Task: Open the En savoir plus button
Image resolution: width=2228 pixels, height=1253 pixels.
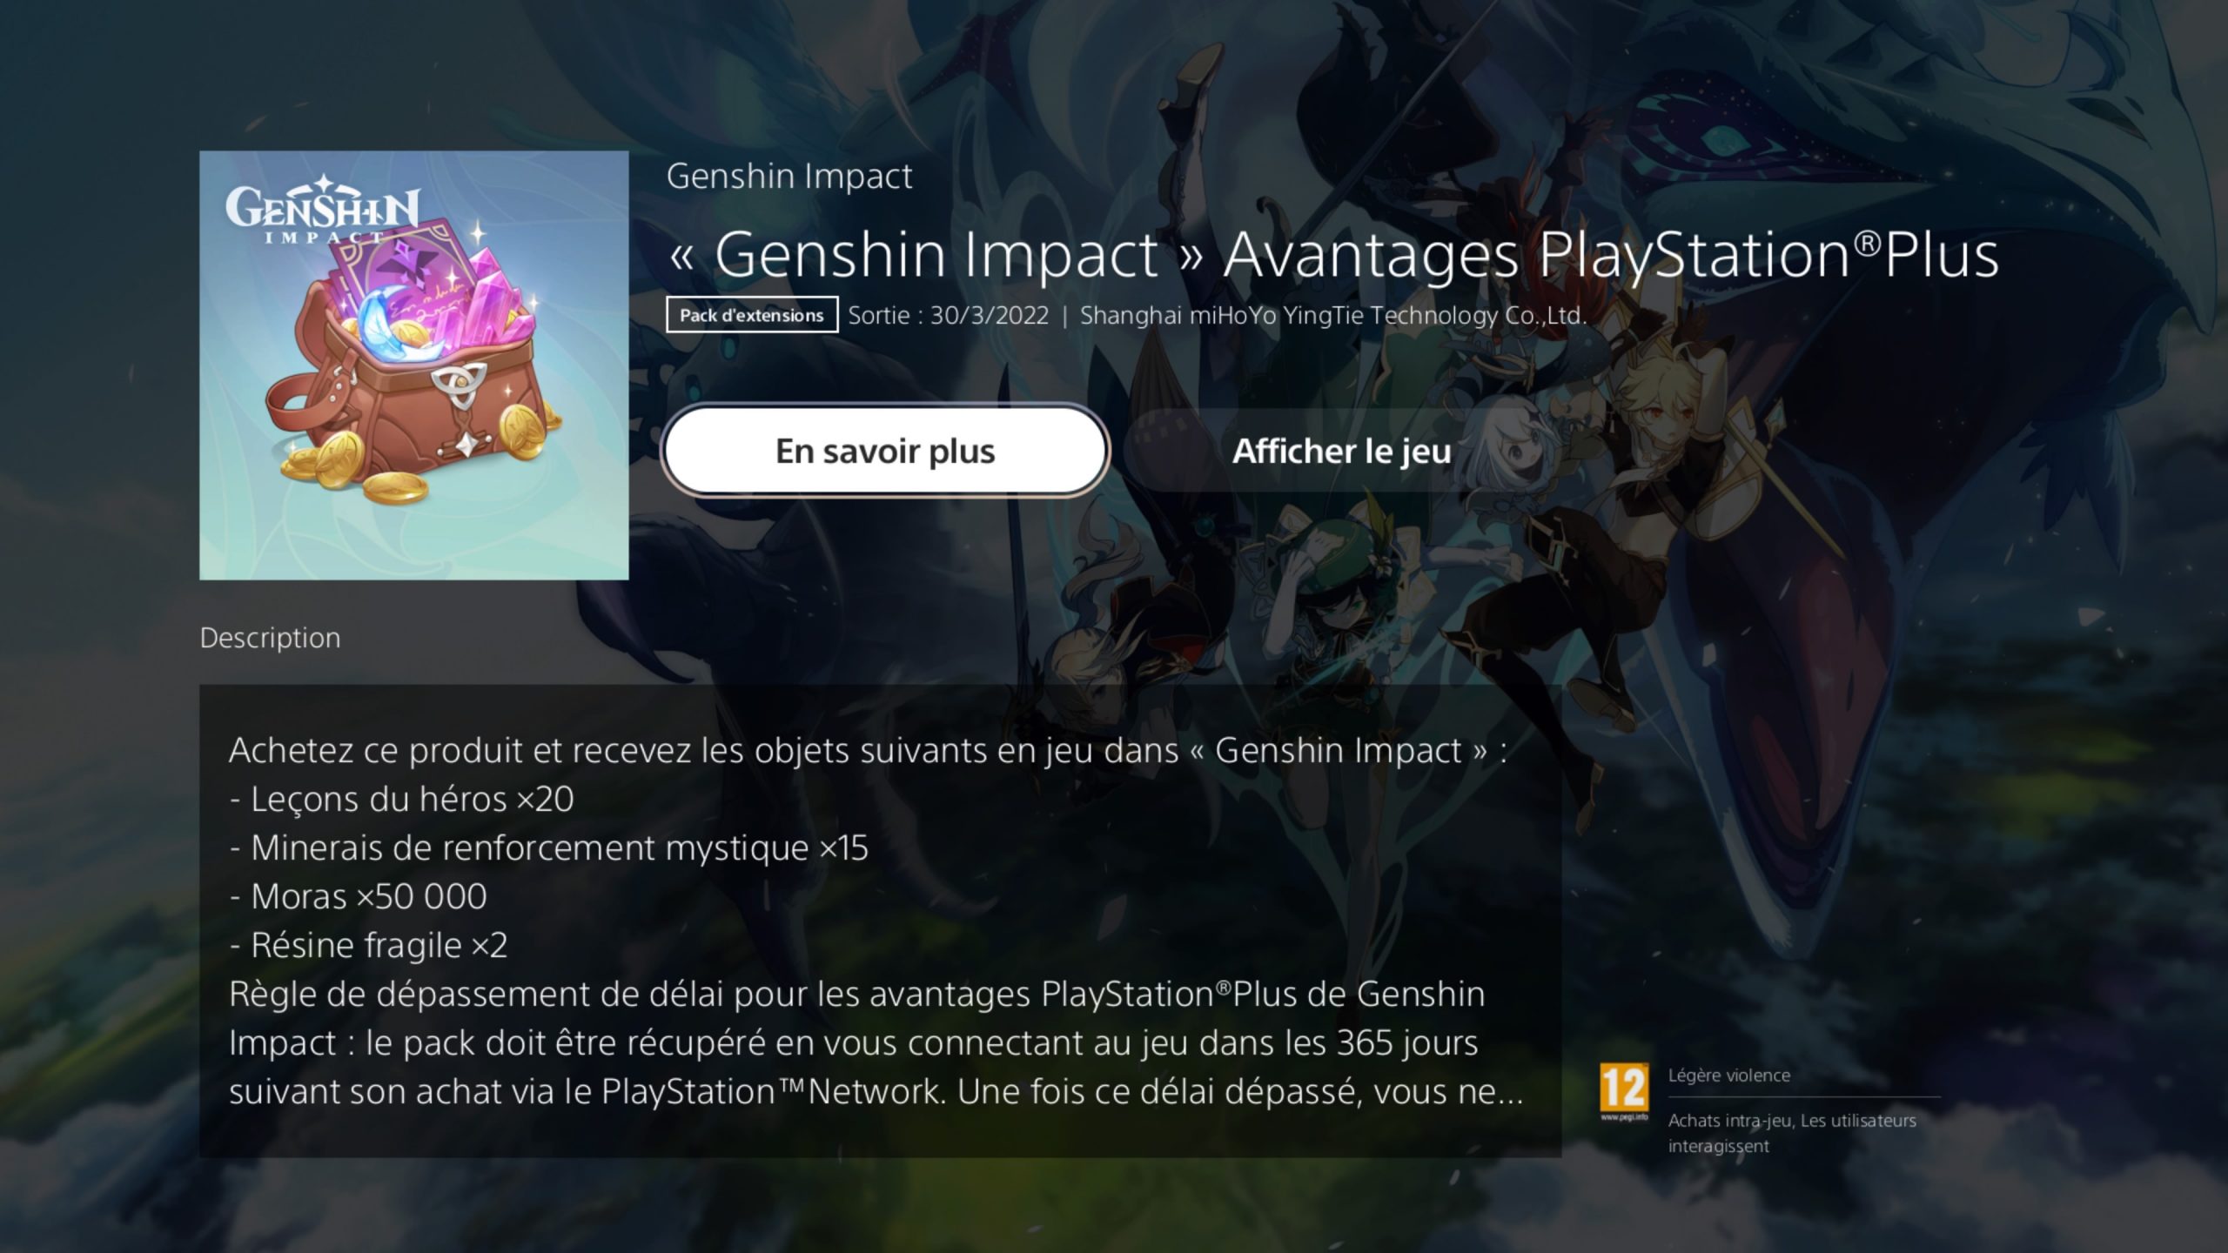Action: click(885, 451)
